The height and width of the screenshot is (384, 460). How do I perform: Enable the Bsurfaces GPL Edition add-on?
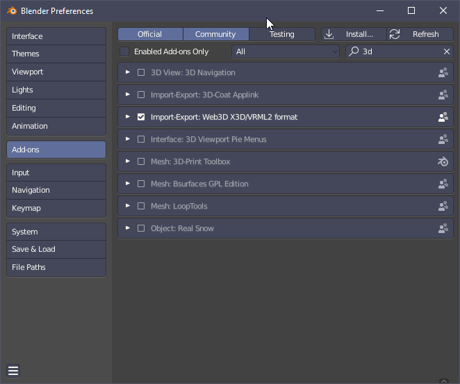point(141,184)
